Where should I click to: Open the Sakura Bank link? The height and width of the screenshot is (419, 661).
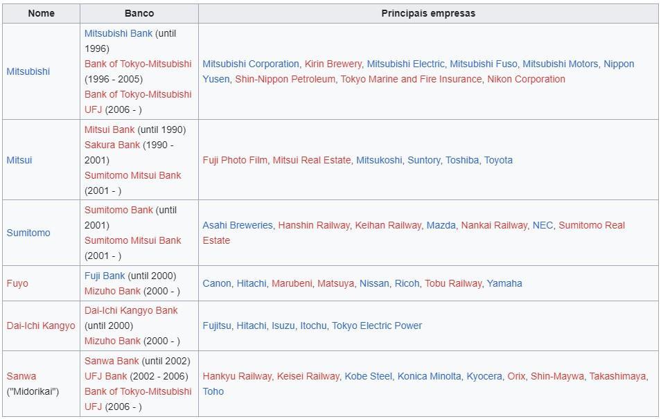[x=112, y=145]
